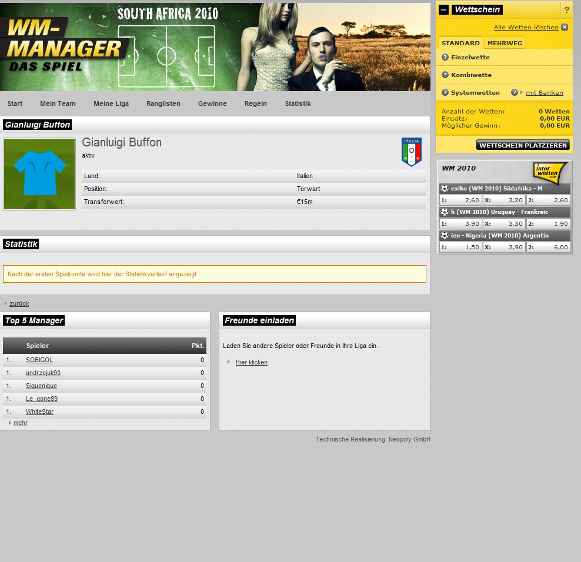Switch to the MEHRWEG tab
Image resolution: width=581 pixels, height=562 pixels.
tap(505, 43)
